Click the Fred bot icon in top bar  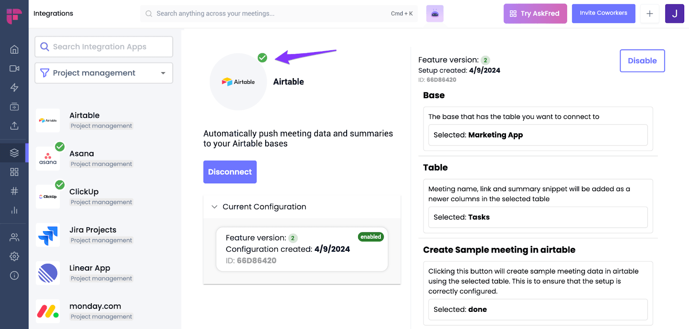pos(435,14)
